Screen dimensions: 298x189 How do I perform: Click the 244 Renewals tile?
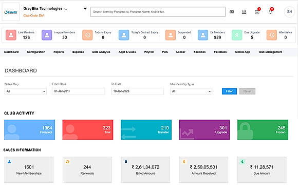click(87, 169)
